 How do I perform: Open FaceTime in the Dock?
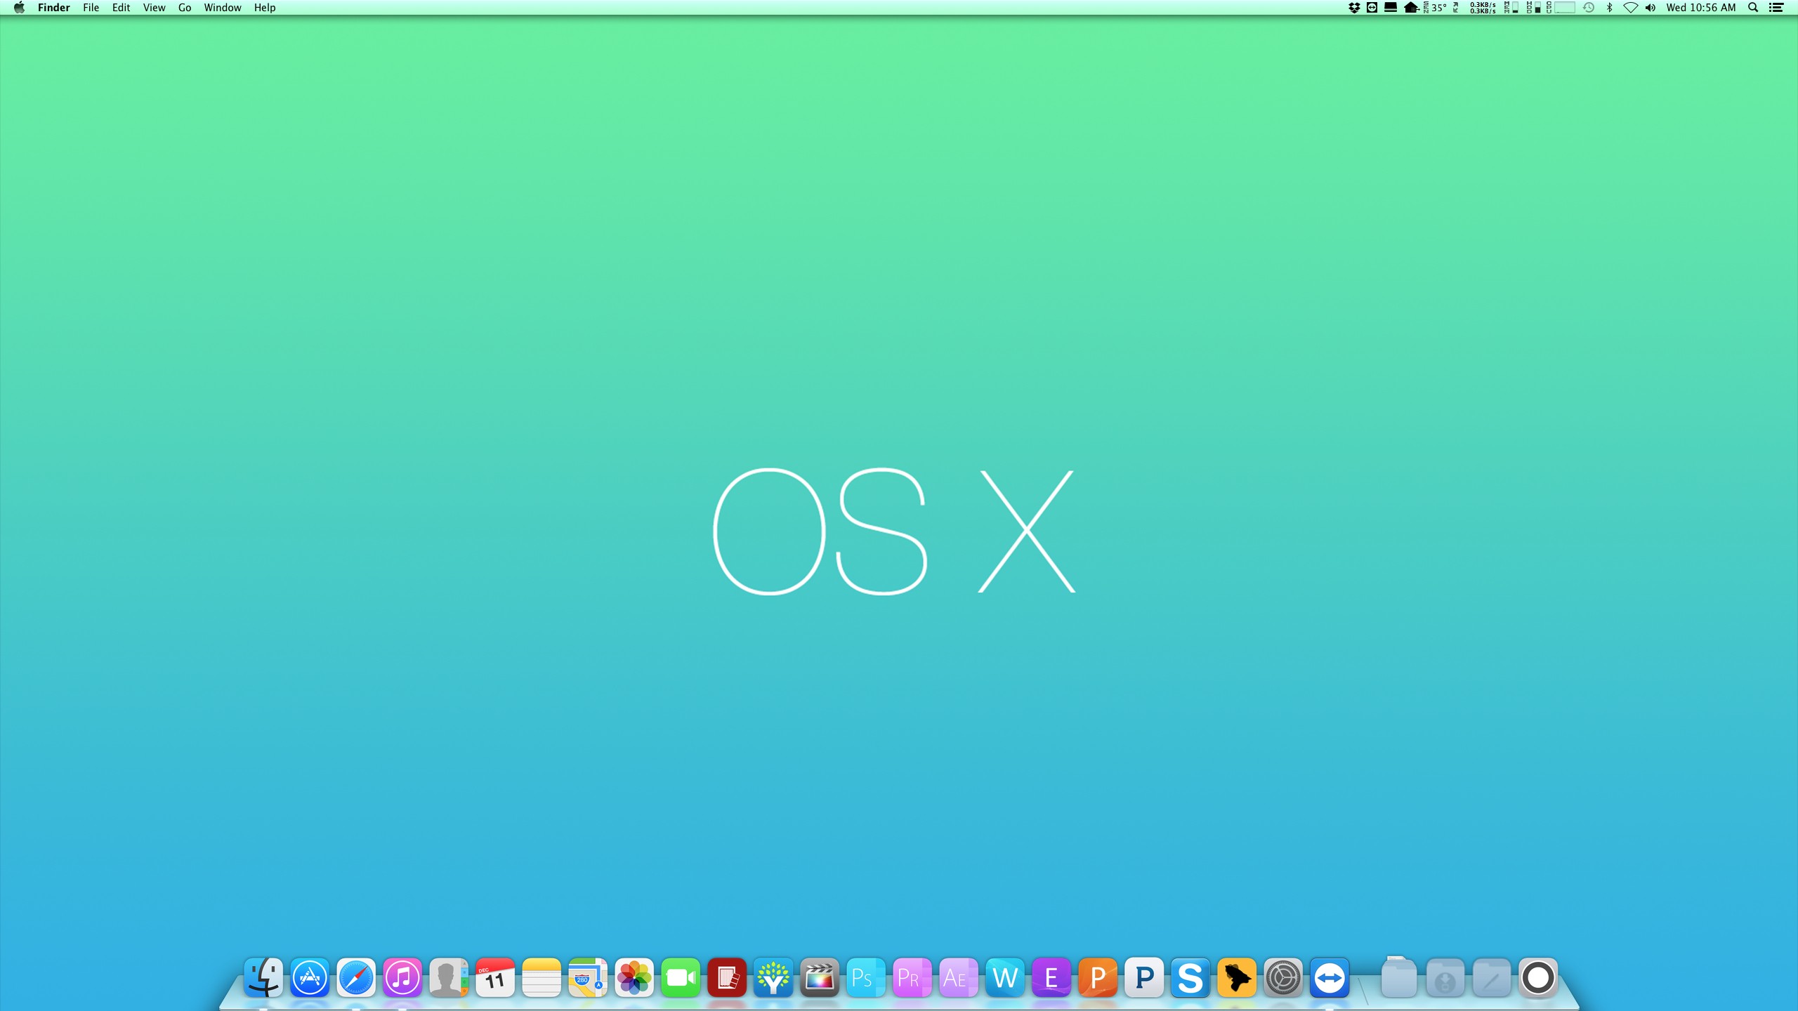coord(680,977)
